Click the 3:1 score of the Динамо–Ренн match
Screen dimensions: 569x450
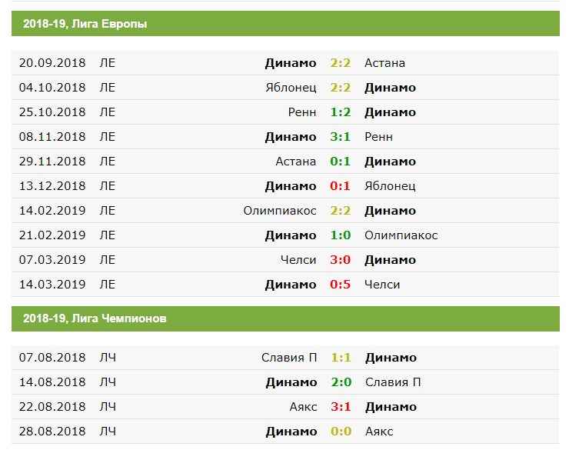click(341, 137)
